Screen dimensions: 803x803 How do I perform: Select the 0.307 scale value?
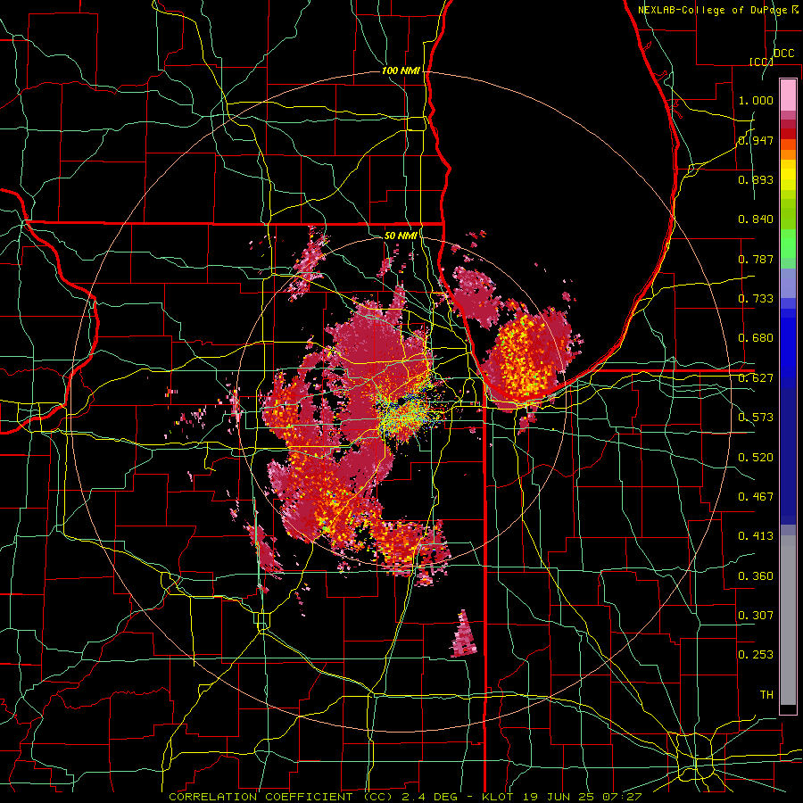click(756, 615)
